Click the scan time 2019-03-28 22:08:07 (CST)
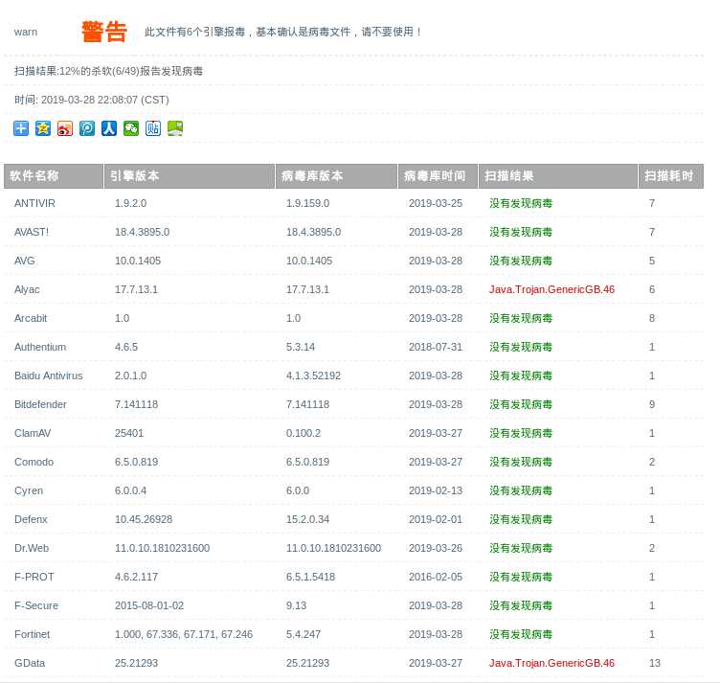Image resolution: width=720 pixels, height=683 pixels. [105, 100]
